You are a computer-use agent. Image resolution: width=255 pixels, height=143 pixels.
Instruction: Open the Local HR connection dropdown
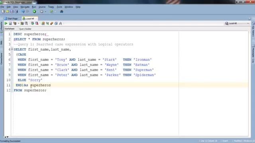[237, 23]
